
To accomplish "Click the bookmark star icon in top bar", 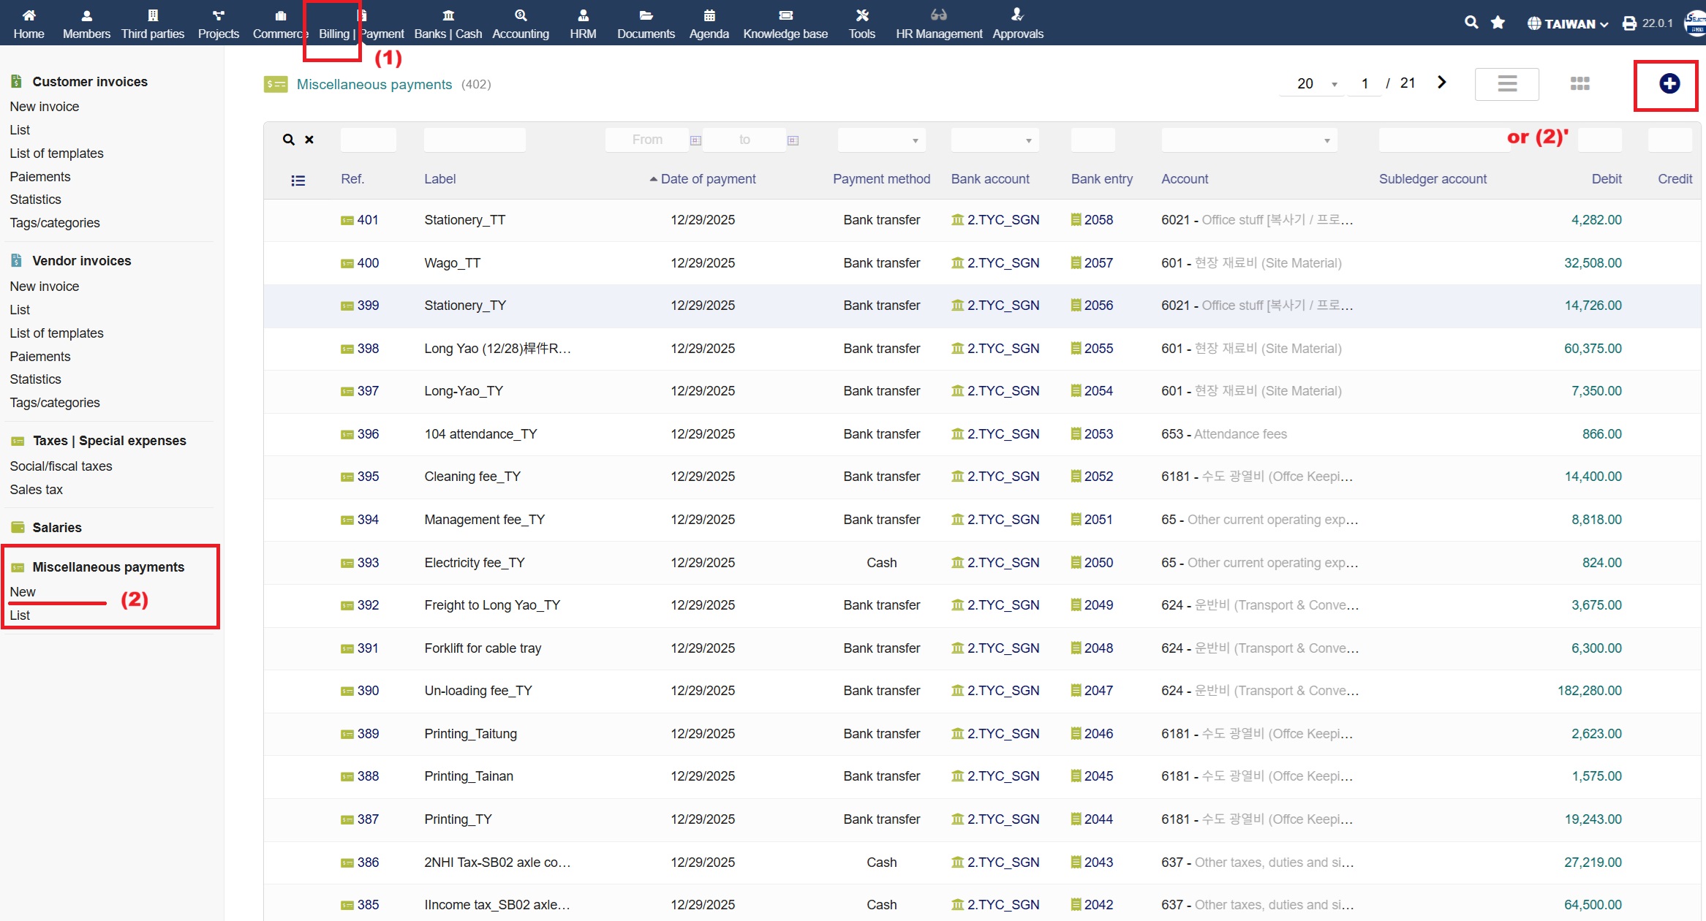I will (1498, 23).
